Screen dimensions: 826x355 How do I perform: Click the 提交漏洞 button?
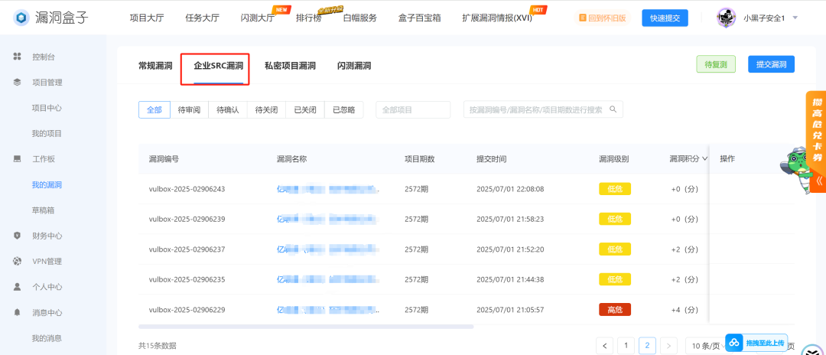(771, 64)
